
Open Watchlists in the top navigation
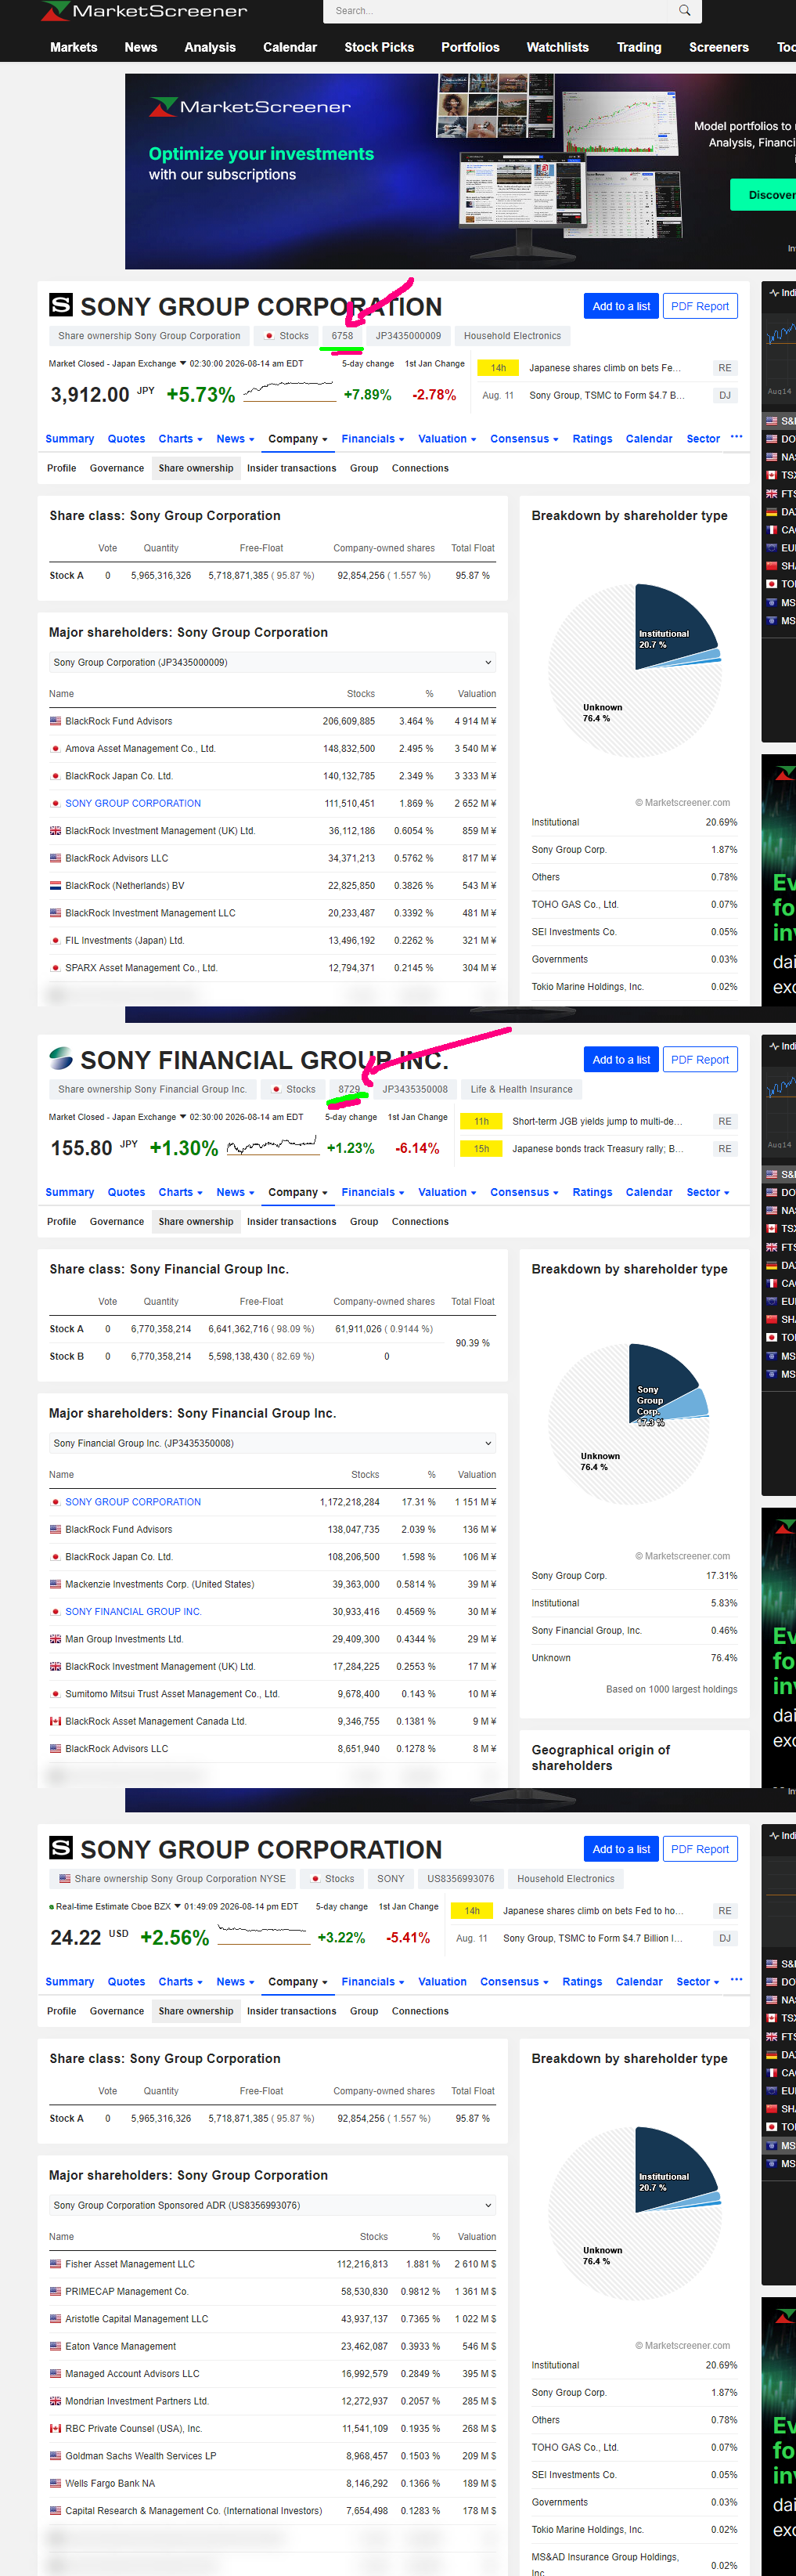pos(557,47)
